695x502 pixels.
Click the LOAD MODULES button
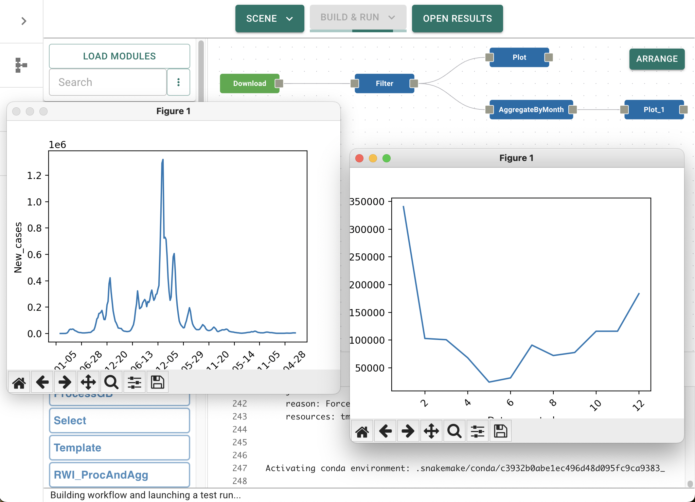coord(120,56)
